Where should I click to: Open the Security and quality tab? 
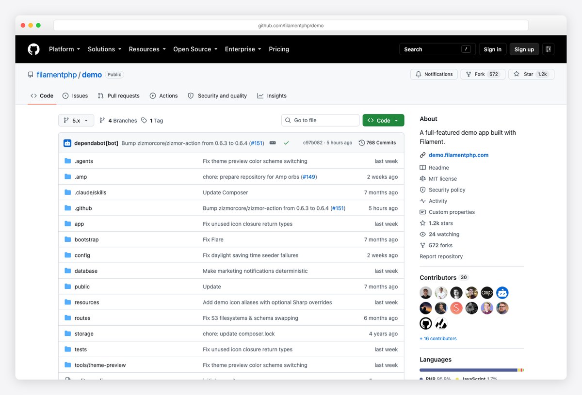pyautogui.click(x=217, y=96)
